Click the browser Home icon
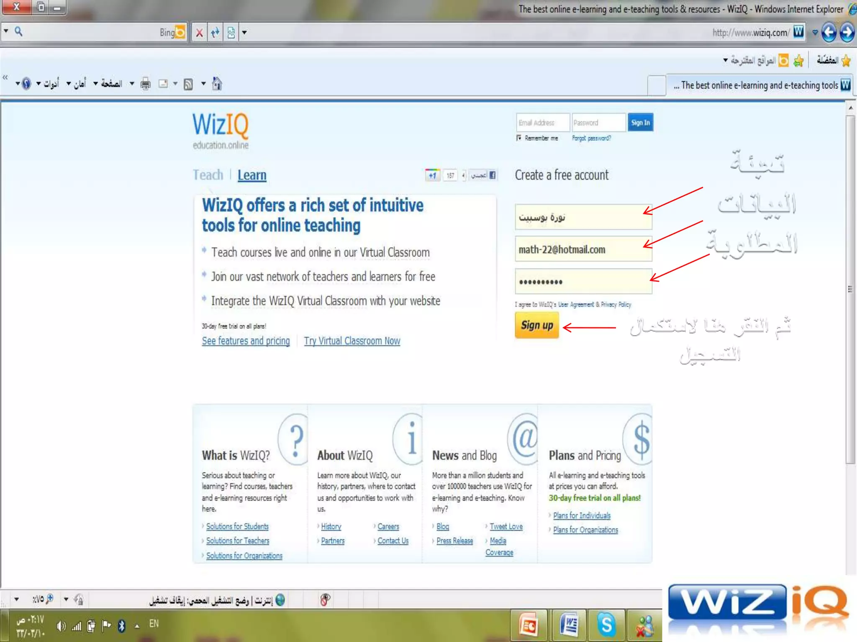The width and height of the screenshot is (857, 642). point(217,84)
